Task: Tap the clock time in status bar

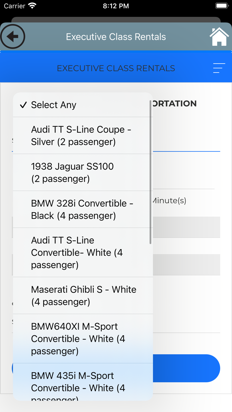Action: pyautogui.click(x=116, y=6)
